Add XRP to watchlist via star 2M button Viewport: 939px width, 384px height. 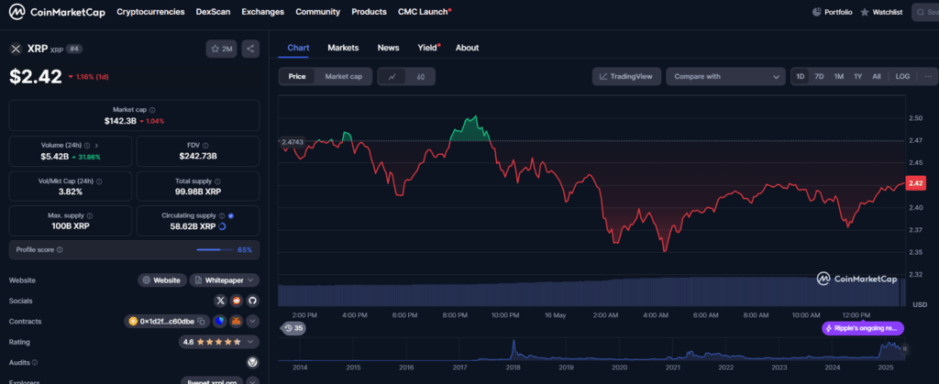222,49
